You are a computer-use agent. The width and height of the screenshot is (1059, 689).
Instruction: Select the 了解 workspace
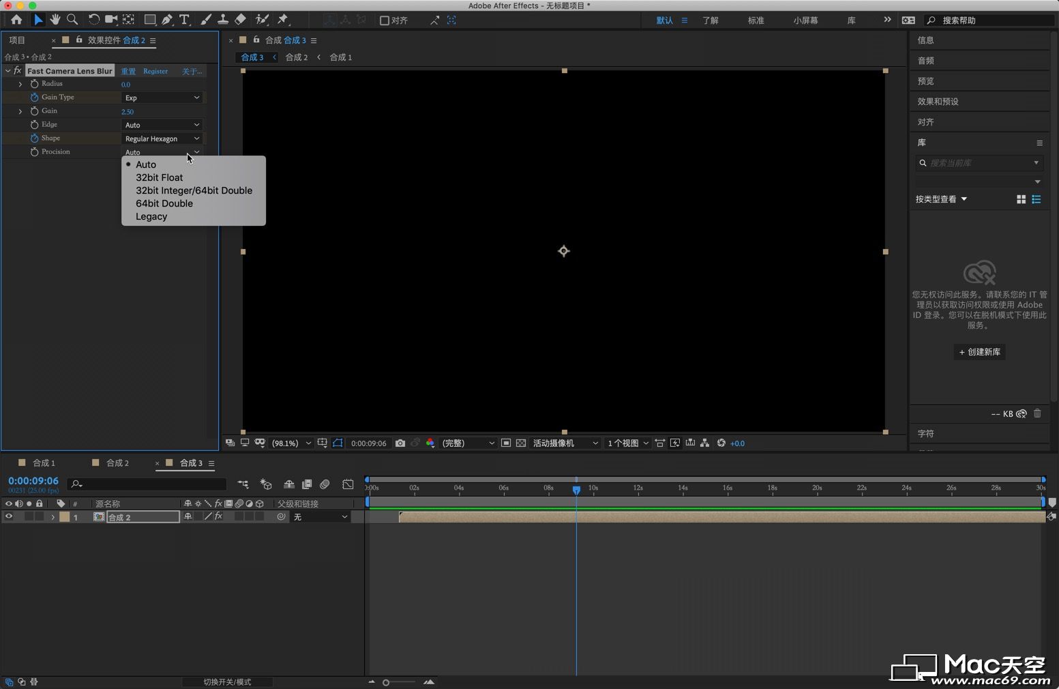click(711, 20)
